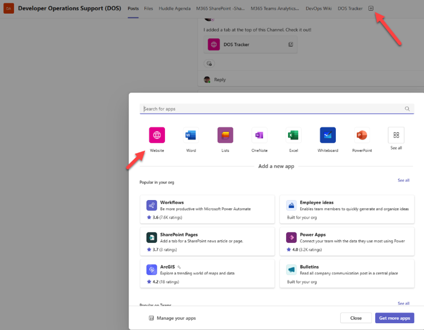Open the ArcGIS app icon

tap(152, 270)
